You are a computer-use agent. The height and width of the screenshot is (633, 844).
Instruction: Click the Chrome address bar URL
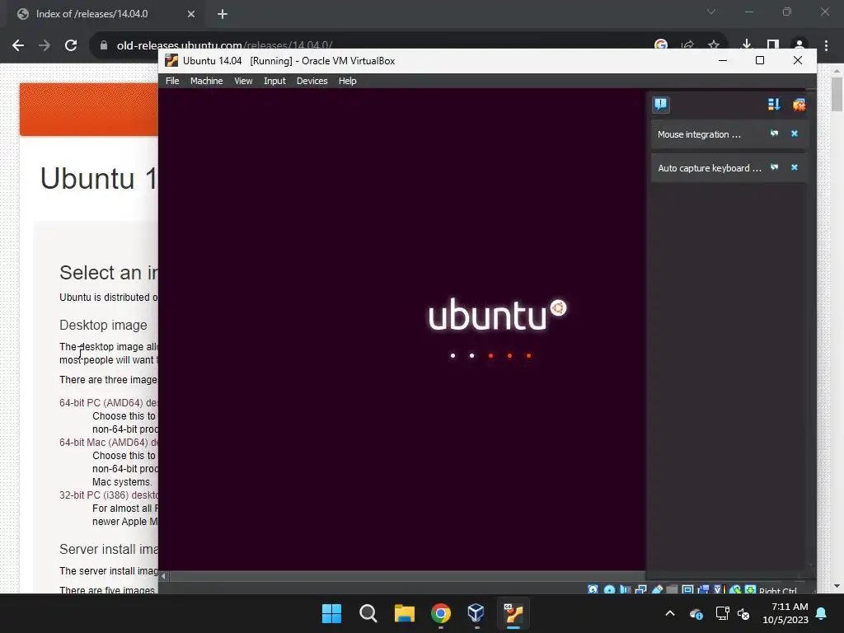point(224,45)
